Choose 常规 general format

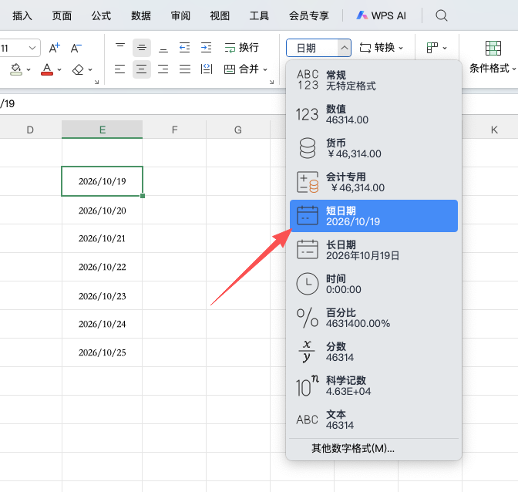(x=374, y=80)
